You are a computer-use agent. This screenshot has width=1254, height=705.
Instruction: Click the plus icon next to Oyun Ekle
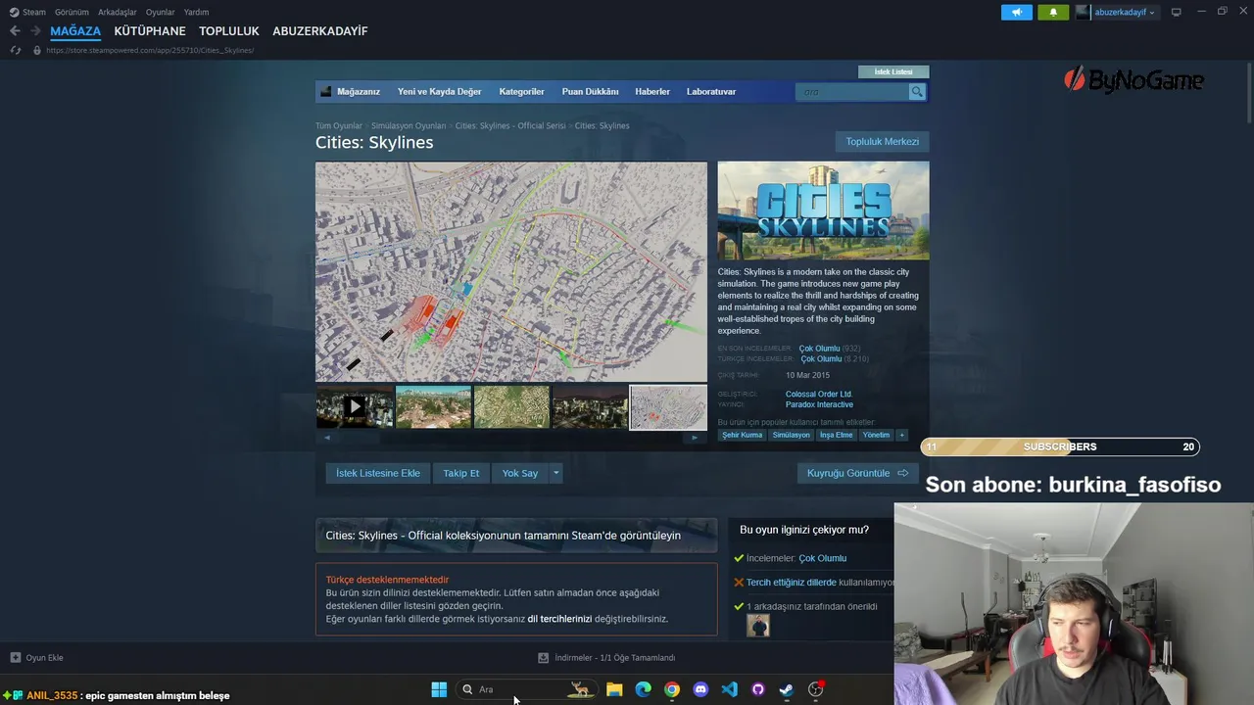(x=15, y=658)
